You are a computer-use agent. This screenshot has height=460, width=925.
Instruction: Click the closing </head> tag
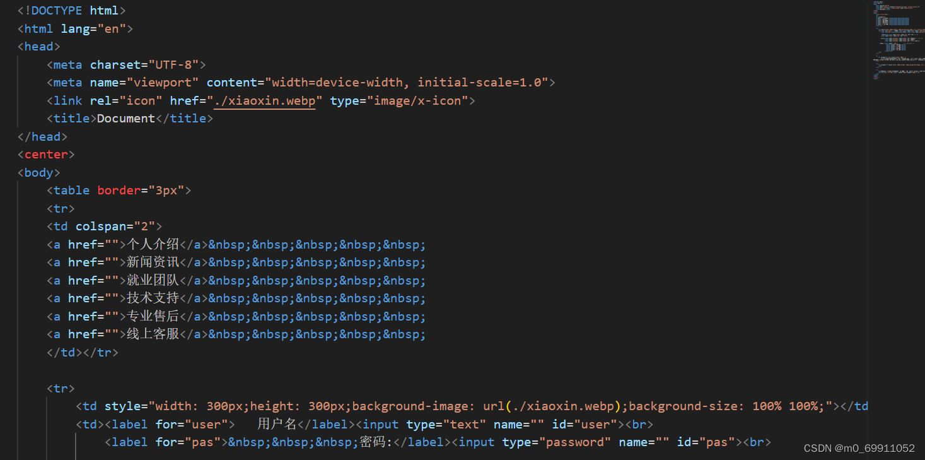pos(42,137)
